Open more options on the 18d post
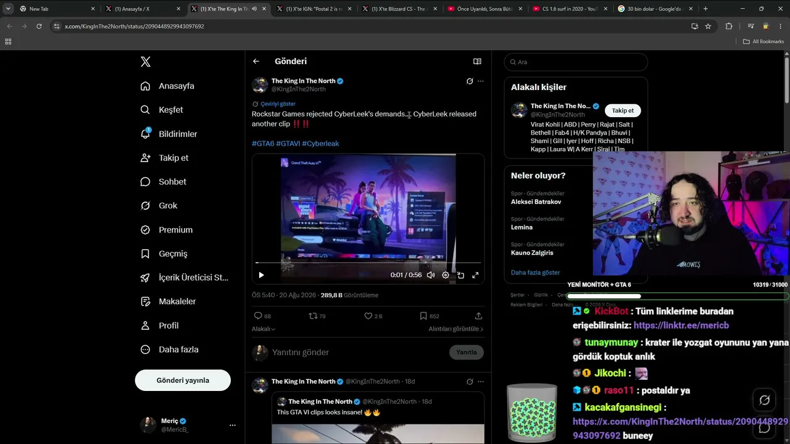The image size is (790, 444). (481, 382)
